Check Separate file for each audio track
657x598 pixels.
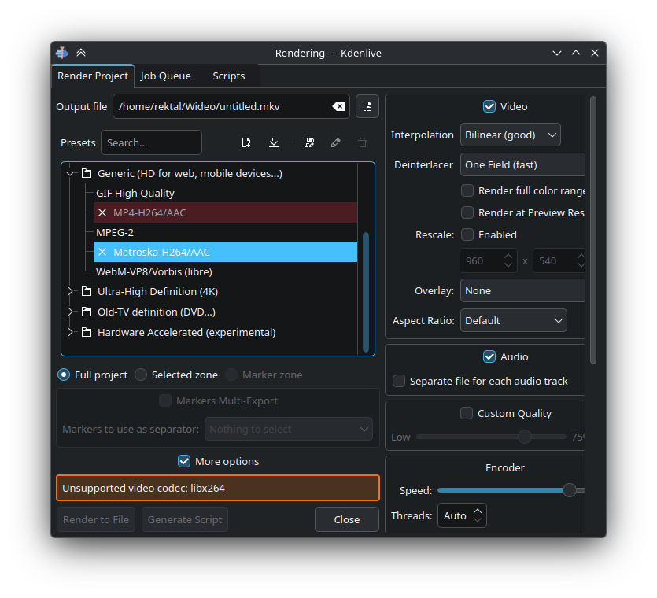pyautogui.click(x=400, y=381)
